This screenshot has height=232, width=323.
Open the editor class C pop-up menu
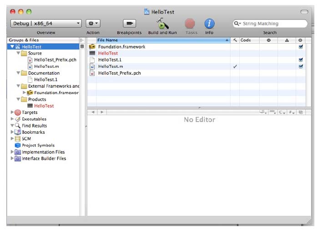click(282, 112)
